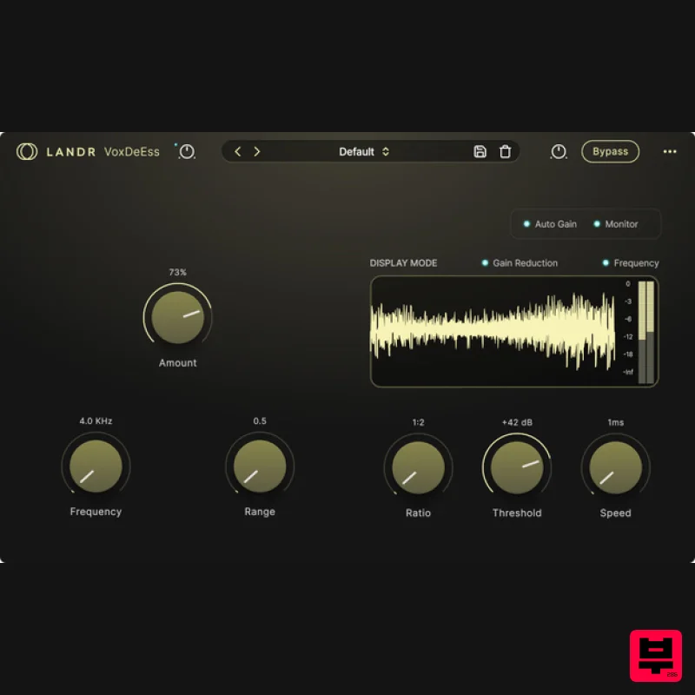Viewport: 695px width, 695px height.
Task: Toggle Auto Gain
Action: point(550,224)
